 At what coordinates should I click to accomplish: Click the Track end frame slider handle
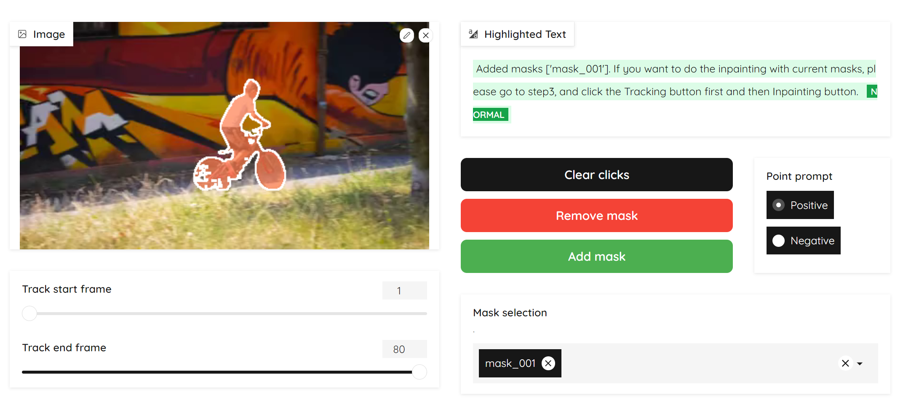pos(419,372)
